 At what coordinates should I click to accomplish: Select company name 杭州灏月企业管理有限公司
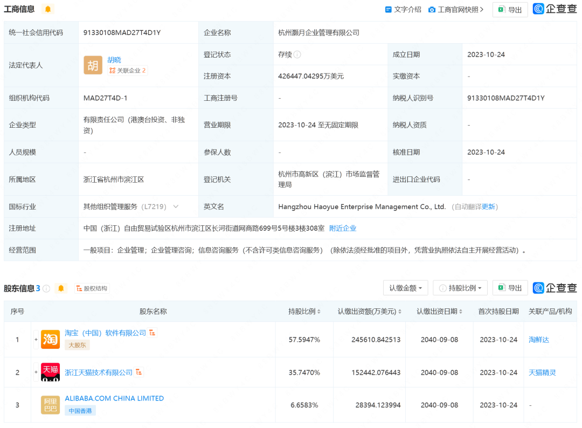tap(319, 33)
